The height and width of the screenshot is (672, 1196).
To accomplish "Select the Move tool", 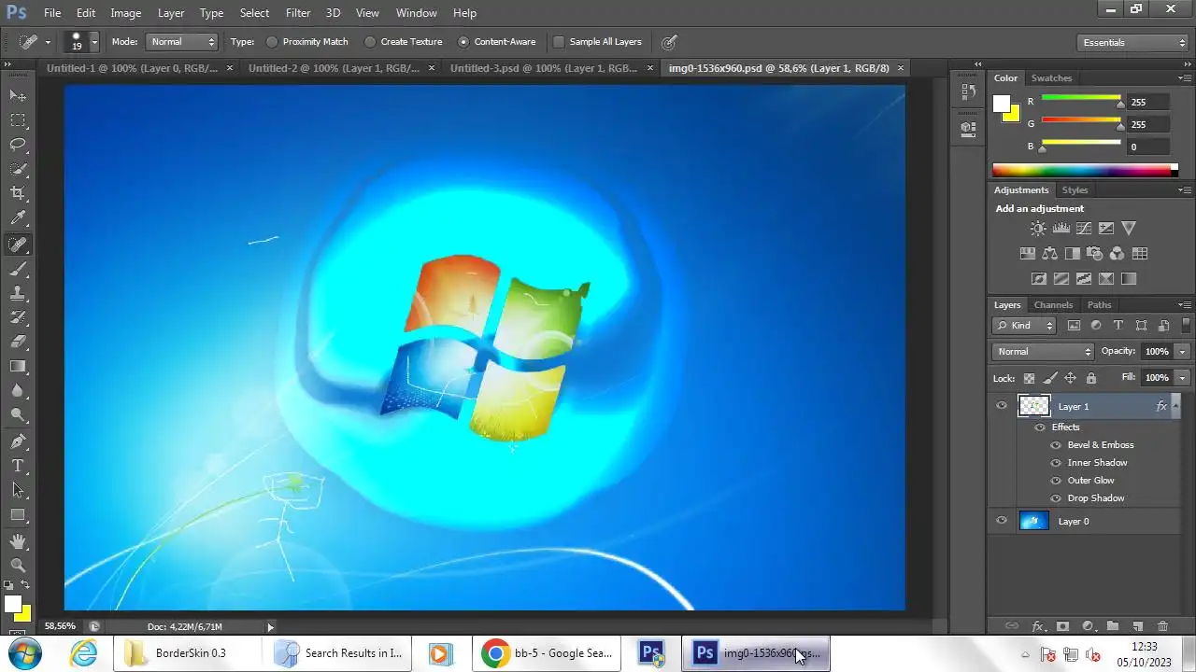I will (x=18, y=95).
